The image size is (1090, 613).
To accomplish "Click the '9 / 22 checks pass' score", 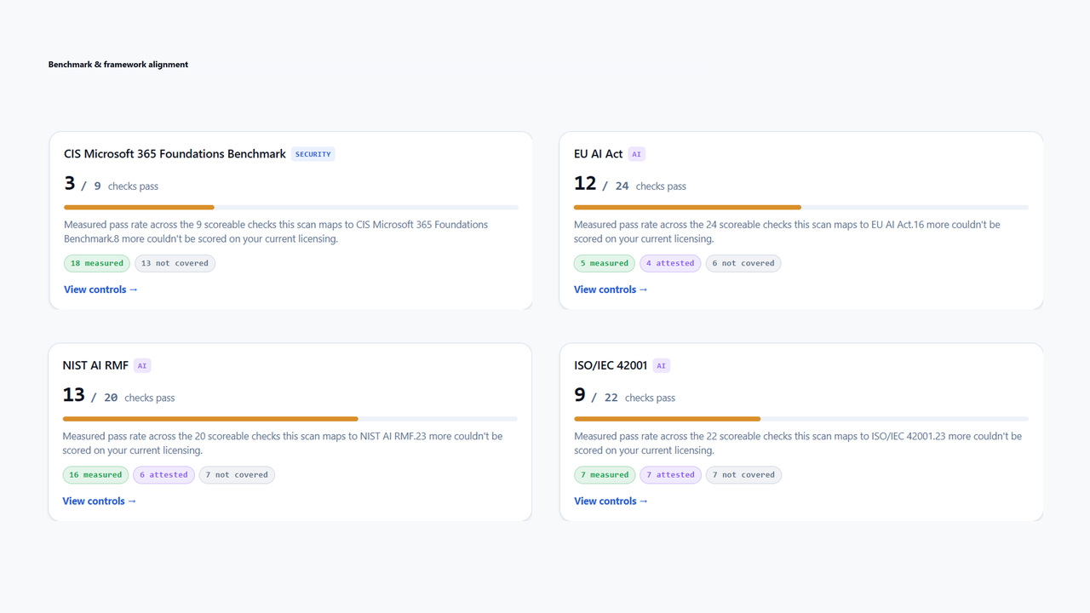I will point(625,395).
